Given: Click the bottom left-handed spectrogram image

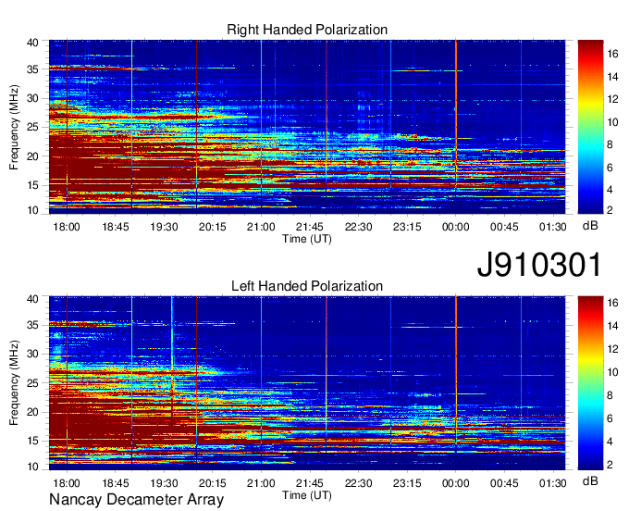Looking at the screenshot, I should pos(307,383).
